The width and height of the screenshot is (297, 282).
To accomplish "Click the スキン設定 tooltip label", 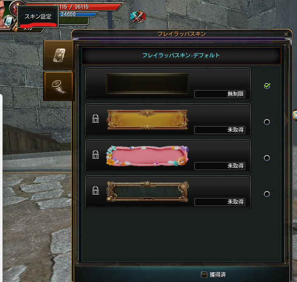I will coord(38,17).
